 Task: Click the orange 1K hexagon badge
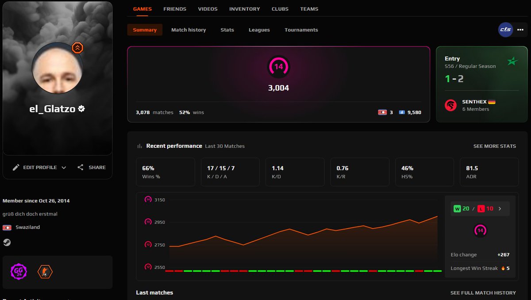pos(45,272)
